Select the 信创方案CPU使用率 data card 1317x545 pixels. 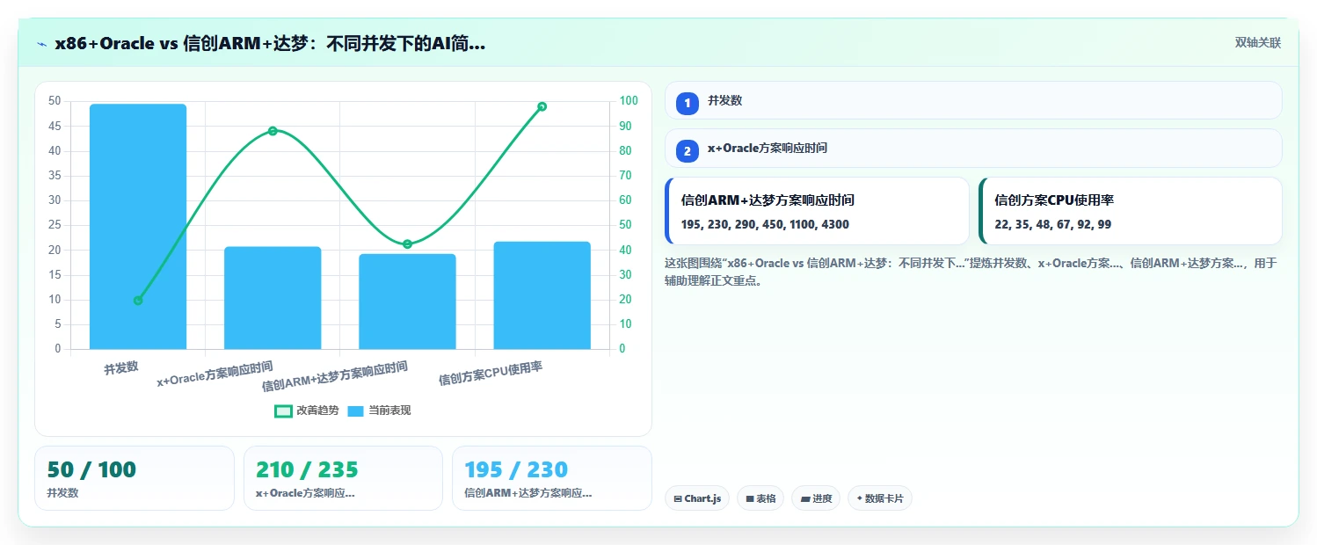1130,211
